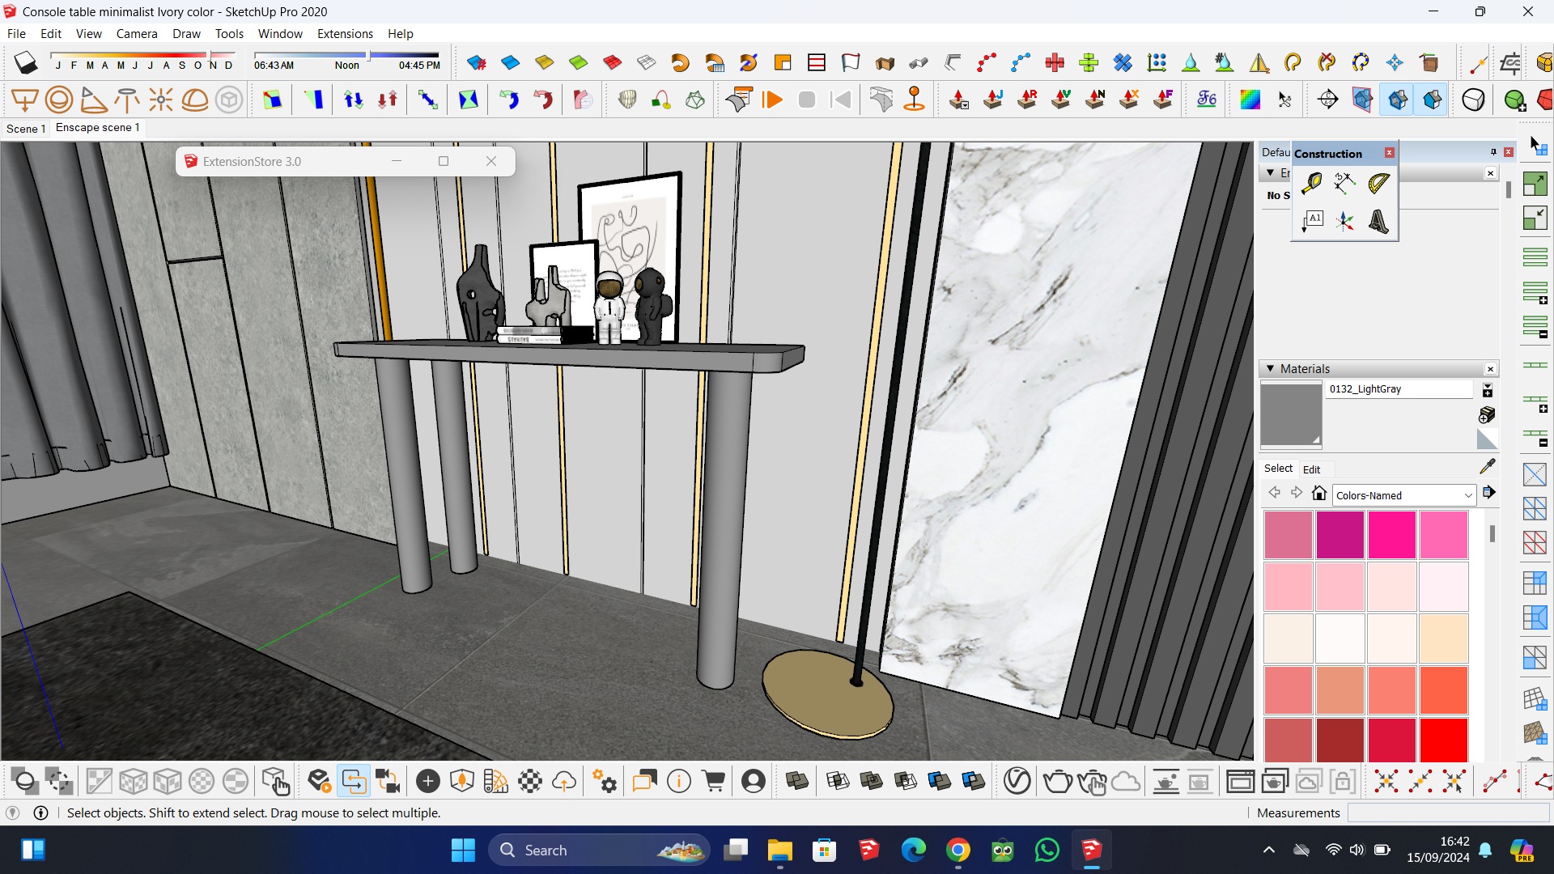Collapse the Materials panel triangle
This screenshot has width=1554, height=874.
pyautogui.click(x=1270, y=368)
